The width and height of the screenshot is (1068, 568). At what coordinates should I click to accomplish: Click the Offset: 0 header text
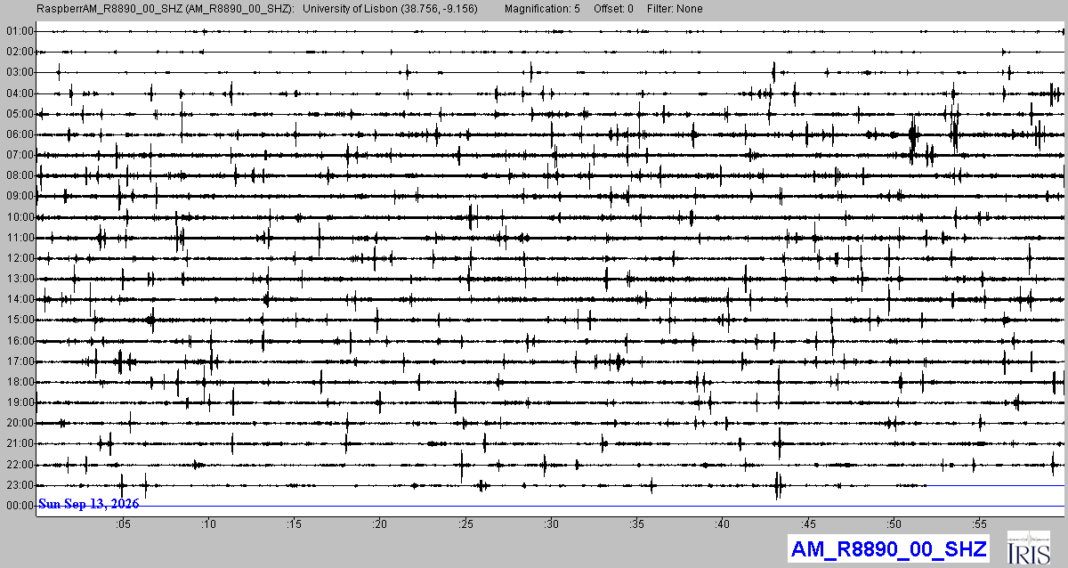click(x=613, y=9)
